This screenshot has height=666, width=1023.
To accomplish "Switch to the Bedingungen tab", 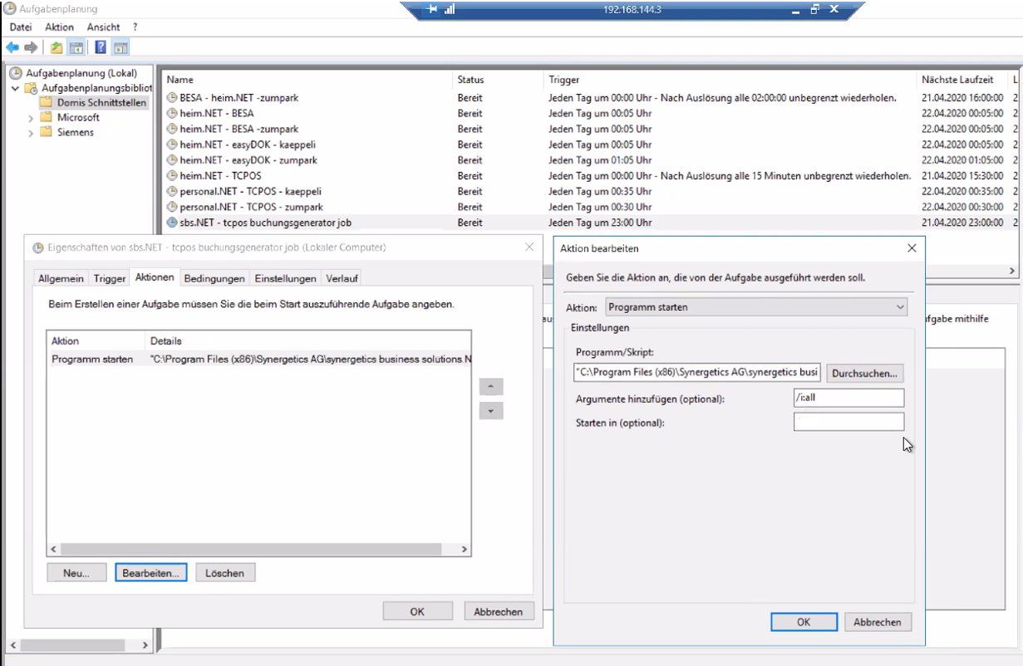I will [214, 279].
